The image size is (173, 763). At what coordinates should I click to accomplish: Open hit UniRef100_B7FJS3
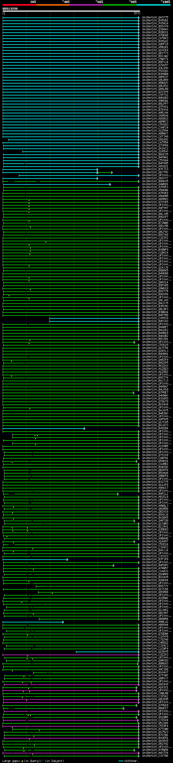pyautogui.click(x=155, y=169)
